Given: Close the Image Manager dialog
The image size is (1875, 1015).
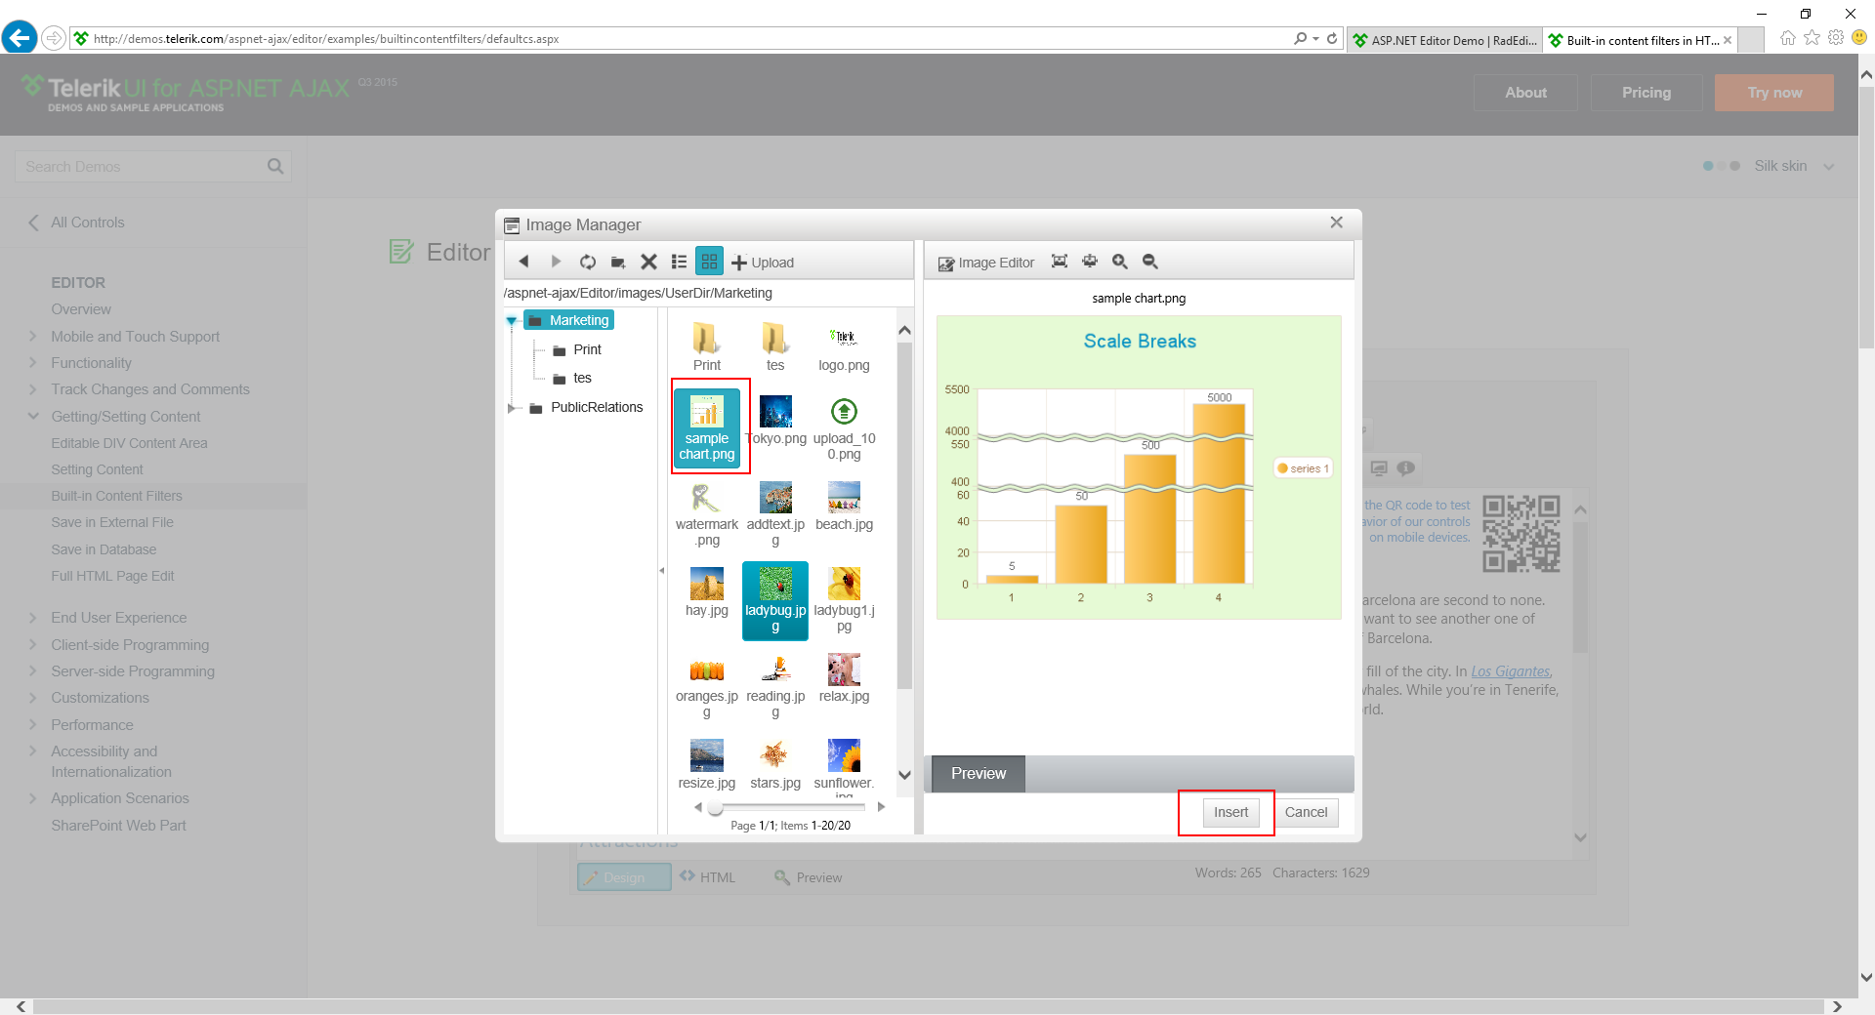Looking at the screenshot, I should click(x=1337, y=223).
